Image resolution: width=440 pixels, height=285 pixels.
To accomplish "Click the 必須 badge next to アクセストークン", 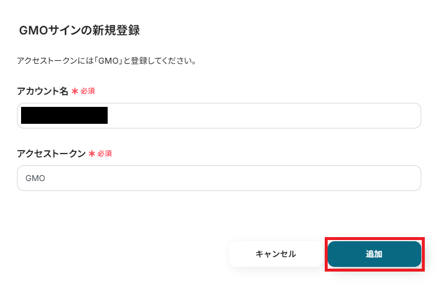I will (x=105, y=154).
